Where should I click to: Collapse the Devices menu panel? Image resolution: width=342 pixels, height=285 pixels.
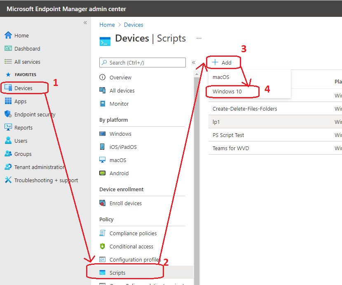tap(194, 62)
